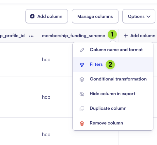Toggle Hide column in export
Screen dimensions: 157x145
(x=113, y=94)
